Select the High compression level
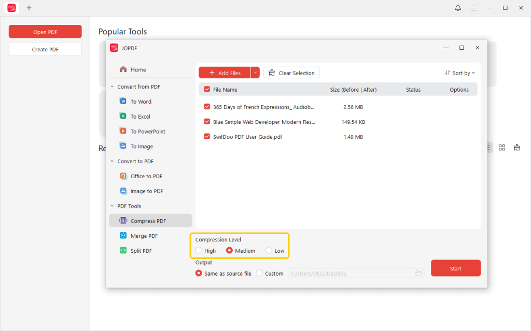This screenshot has width=531, height=331. click(x=199, y=250)
